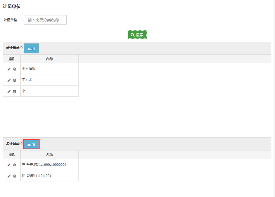
Task: Focus the 计量单位 search input field
Action: click(x=45, y=20)
